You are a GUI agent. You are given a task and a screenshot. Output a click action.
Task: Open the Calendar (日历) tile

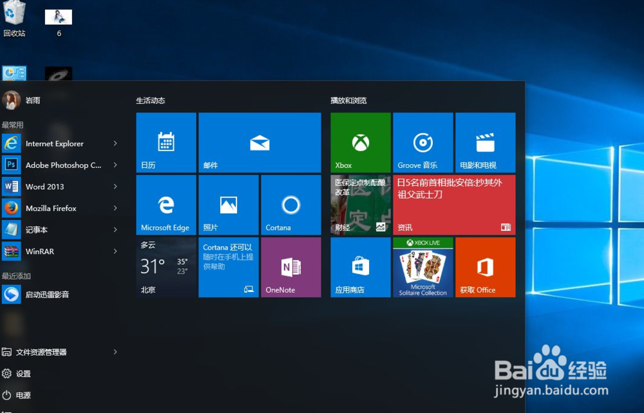click(166, 142)
